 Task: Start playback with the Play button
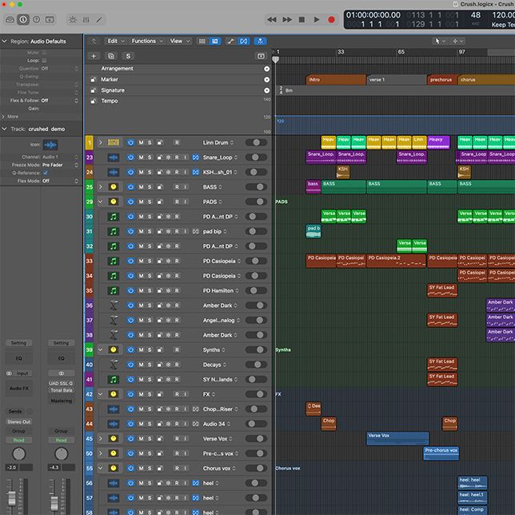(317, 20)
